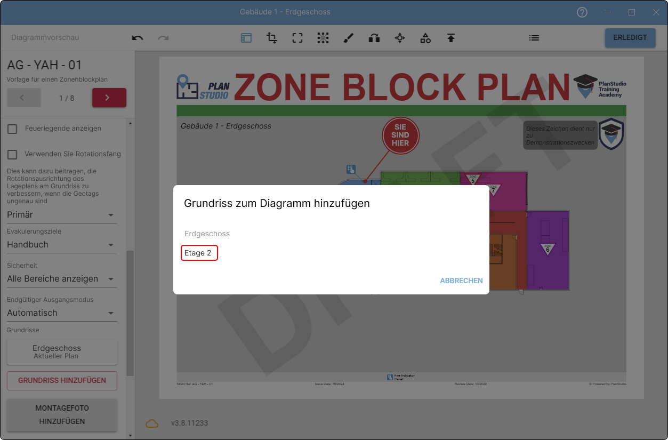Click ABBRECHEN to cancel dialog
This screenshot has height=440, width=668.
[x=461, y=281]
